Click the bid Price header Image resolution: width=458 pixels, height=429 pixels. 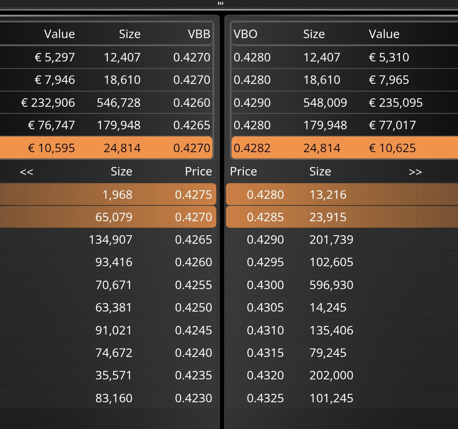coord(198,171)
